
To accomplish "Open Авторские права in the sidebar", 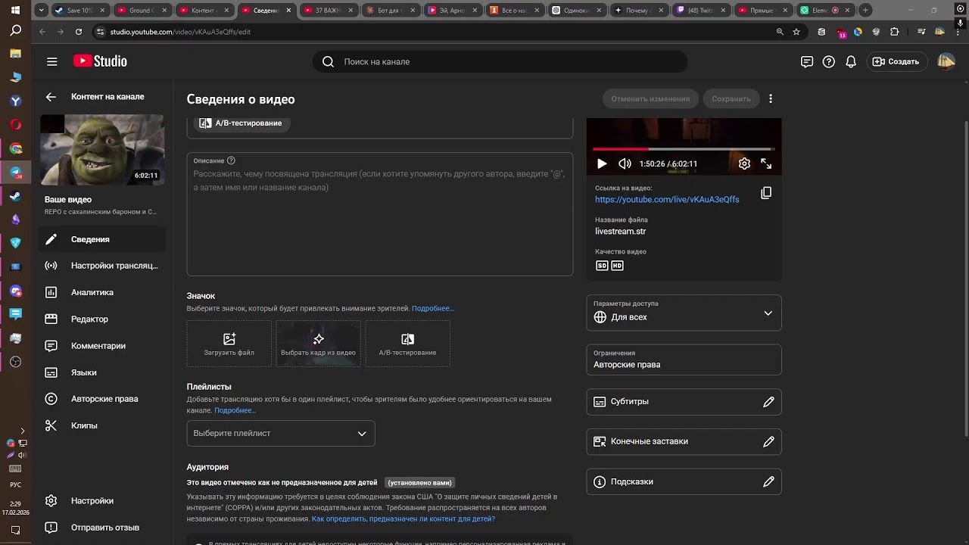I will pos(101,399).
